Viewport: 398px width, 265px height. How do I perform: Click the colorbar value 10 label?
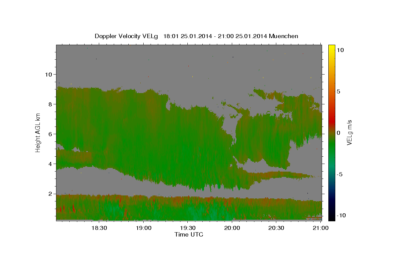point(340,50)
